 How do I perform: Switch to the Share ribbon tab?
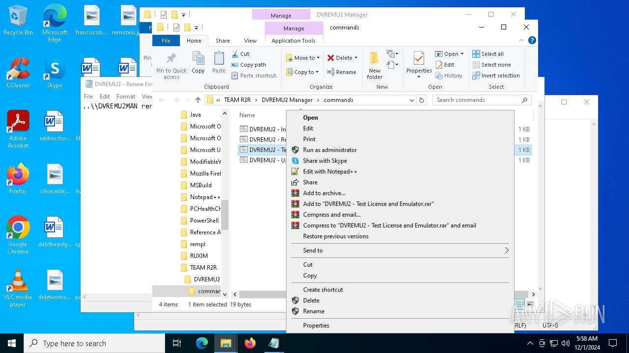click(223, 41)
